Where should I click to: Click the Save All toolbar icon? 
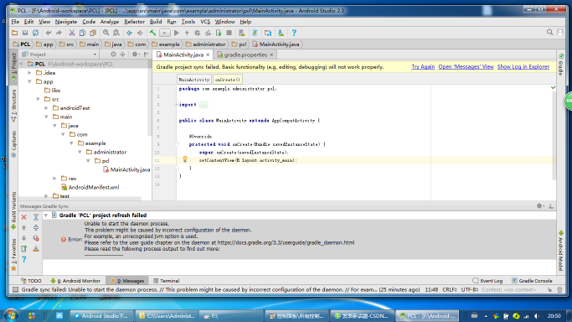point(25,33)
